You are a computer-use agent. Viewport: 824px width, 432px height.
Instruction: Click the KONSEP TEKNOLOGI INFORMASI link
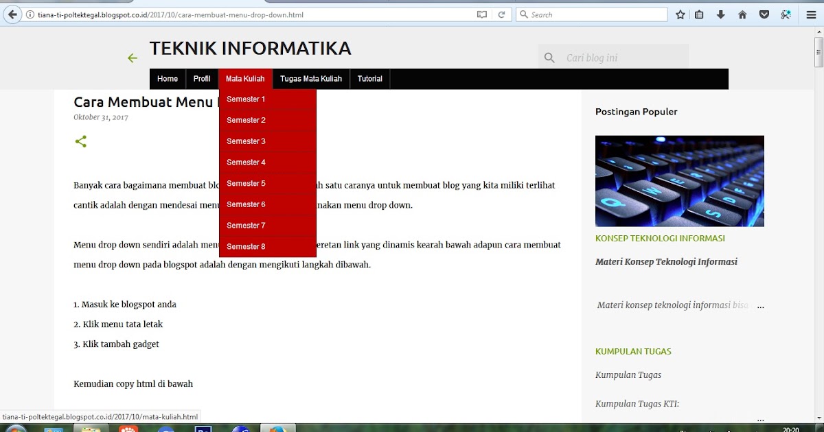click(660, 238)
